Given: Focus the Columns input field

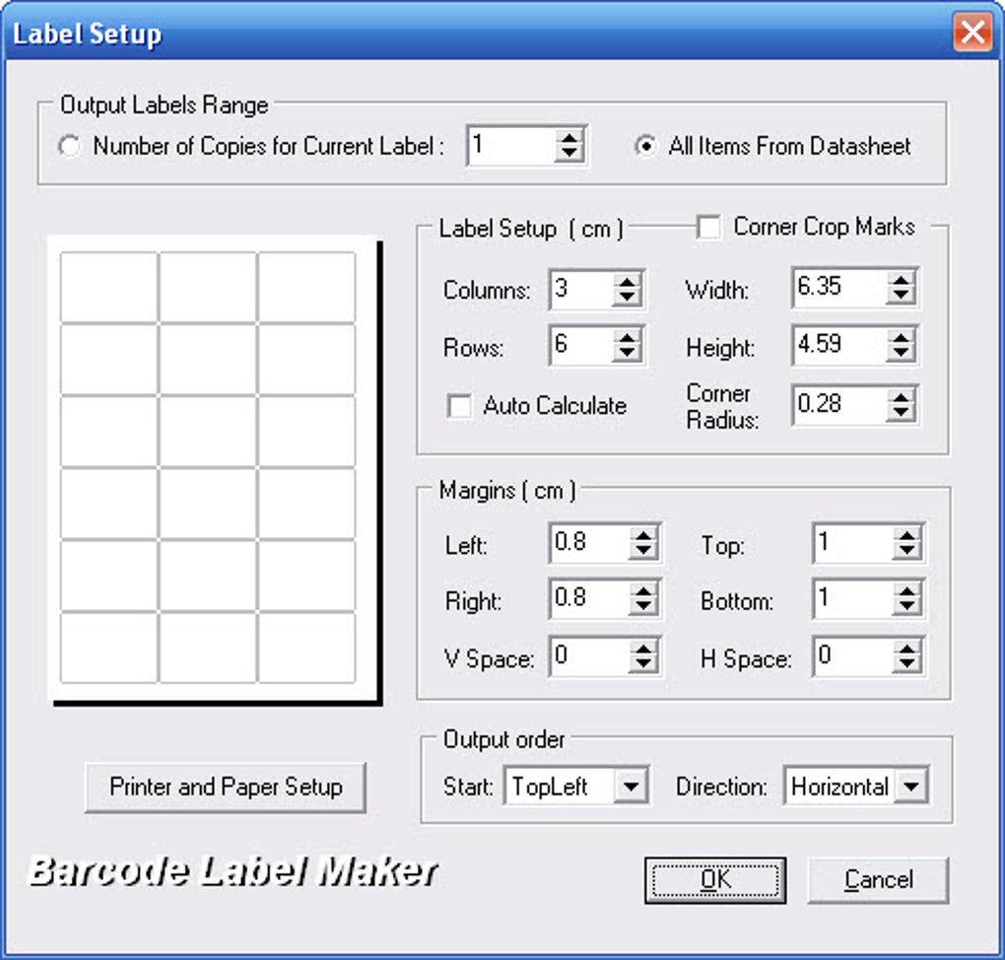Looking at the screenshot, I should (581, 290).
